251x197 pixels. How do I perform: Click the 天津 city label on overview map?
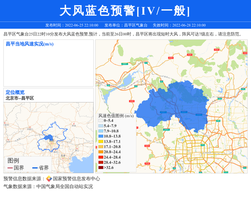pos(62,155)
